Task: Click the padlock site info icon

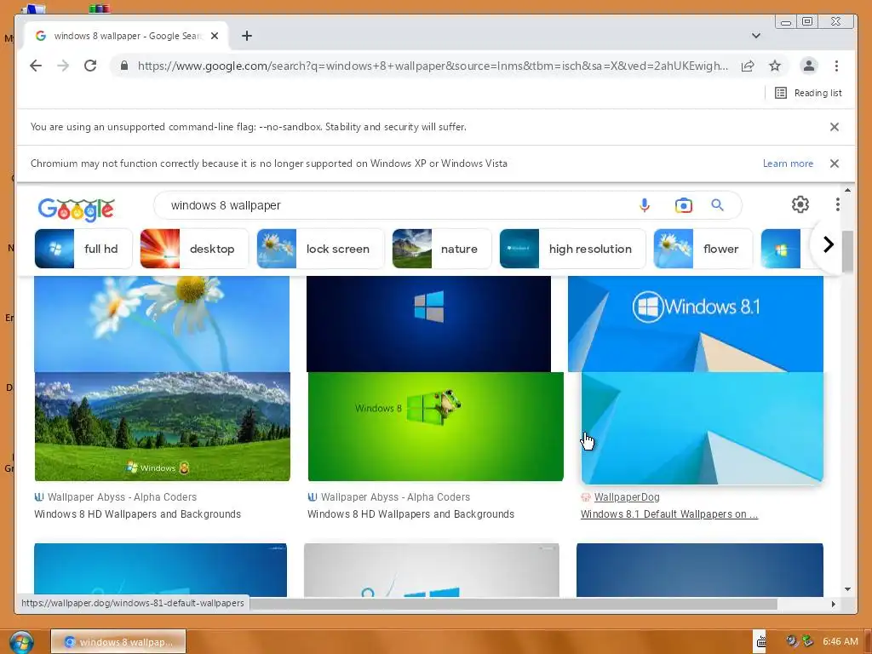Action: point(124,66)
